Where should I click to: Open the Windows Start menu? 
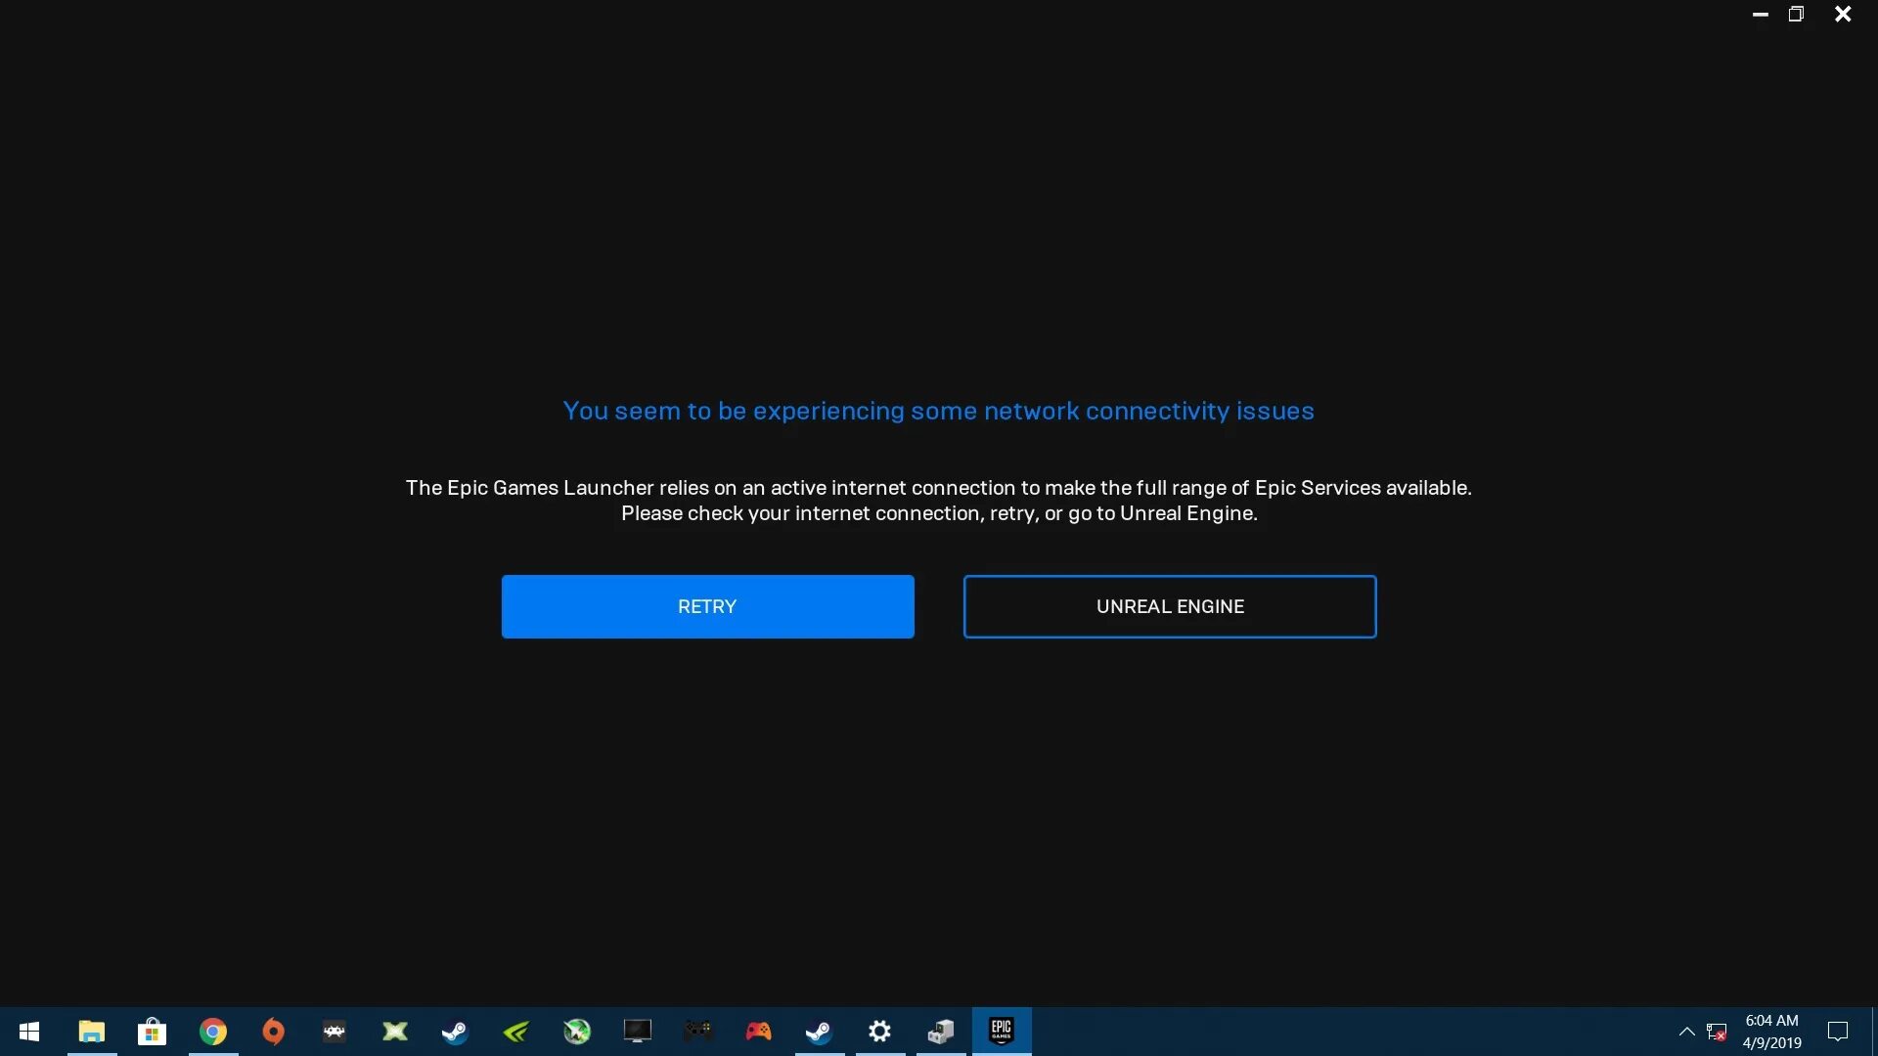[x=29, y=1031]
